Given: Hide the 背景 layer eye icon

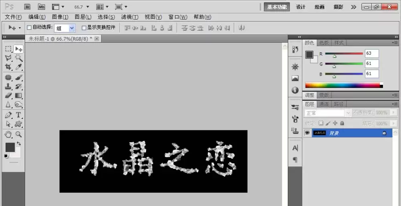Looking at the screenshot, I should 308,133.
